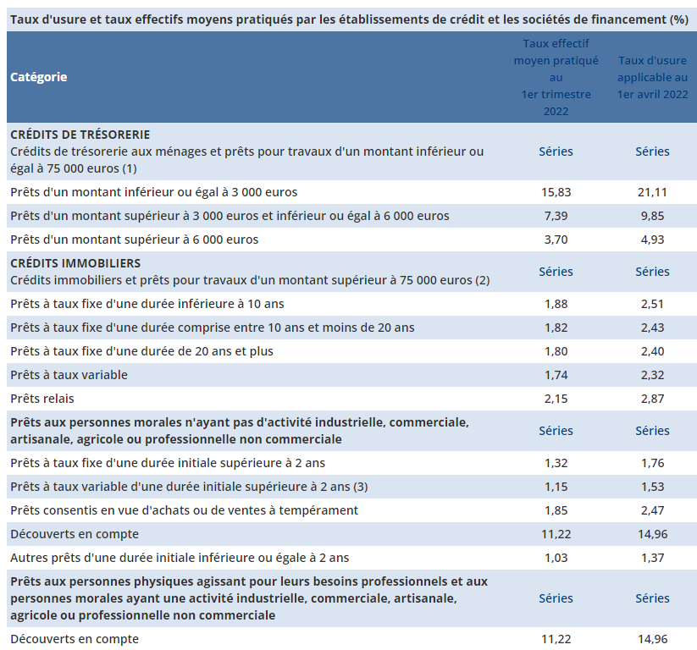Image resolution: width=697 pixels, height=650 pixels.
Task: Select the value 1,76
Action: click(x=652, y=463)
